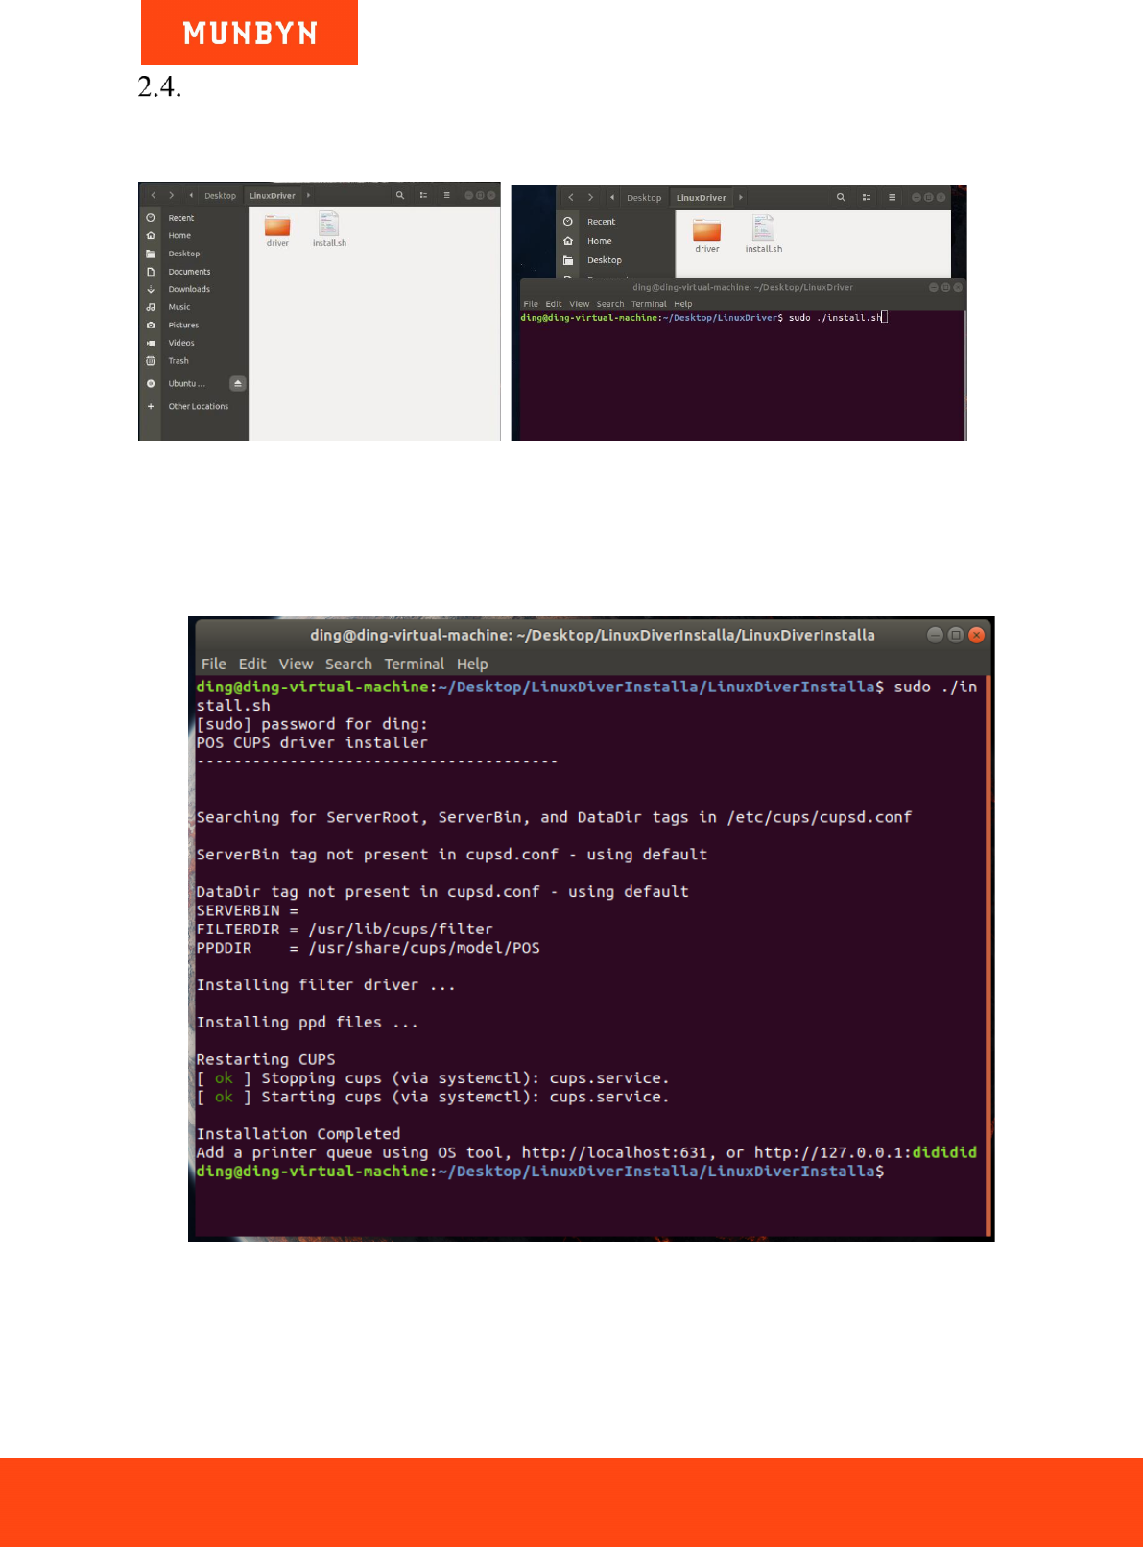Viewport: 1143px width, 1547px height.
Task: Open Terminal menu in the LinuxDiverInstalla terminal
Action: click(x=415, y=664)
